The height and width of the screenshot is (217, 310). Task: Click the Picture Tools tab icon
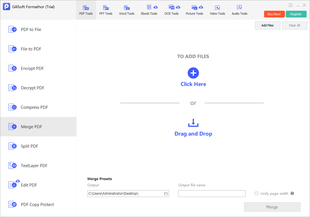(194, 8)
